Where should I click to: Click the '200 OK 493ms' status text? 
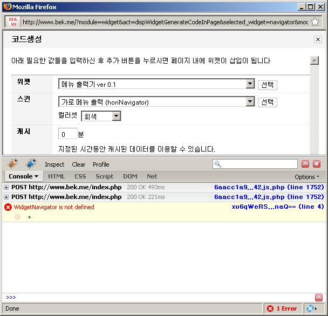coord(146,187)
